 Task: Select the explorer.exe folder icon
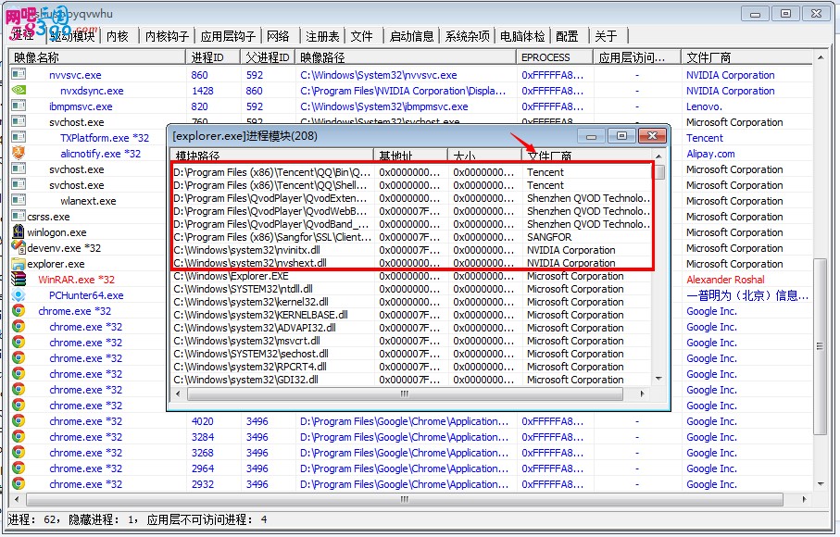[19, 264]
